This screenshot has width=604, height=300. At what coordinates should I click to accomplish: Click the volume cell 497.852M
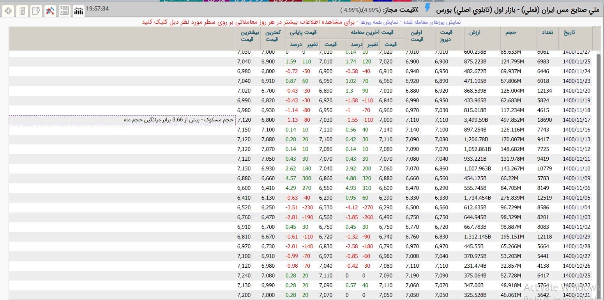(x=512, y=120)
